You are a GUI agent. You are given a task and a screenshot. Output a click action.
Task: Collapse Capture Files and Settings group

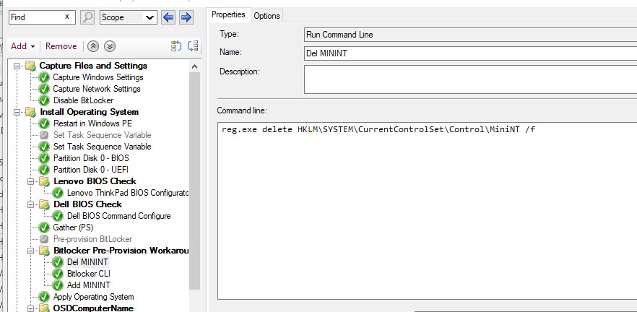coord(17,66)
